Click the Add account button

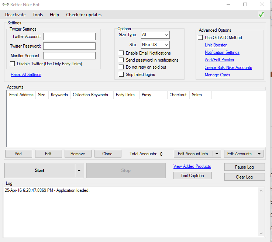pos(18,154)
